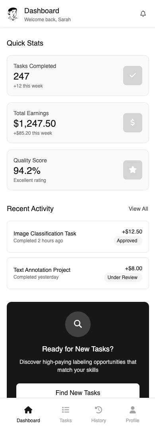
Task: Select the Total Earnings amount $1,247.50
Action: pos(35,124)
